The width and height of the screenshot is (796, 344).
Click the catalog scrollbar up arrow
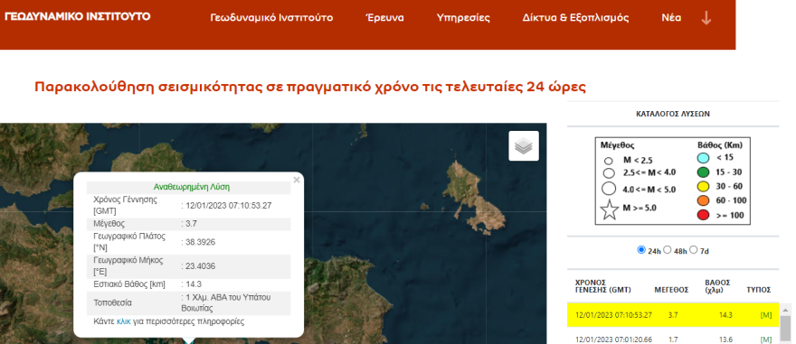point(785,309)
